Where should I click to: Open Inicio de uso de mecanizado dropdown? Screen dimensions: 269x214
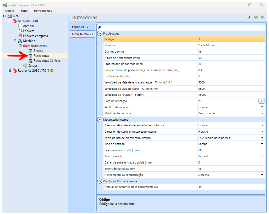click(262, 138)
